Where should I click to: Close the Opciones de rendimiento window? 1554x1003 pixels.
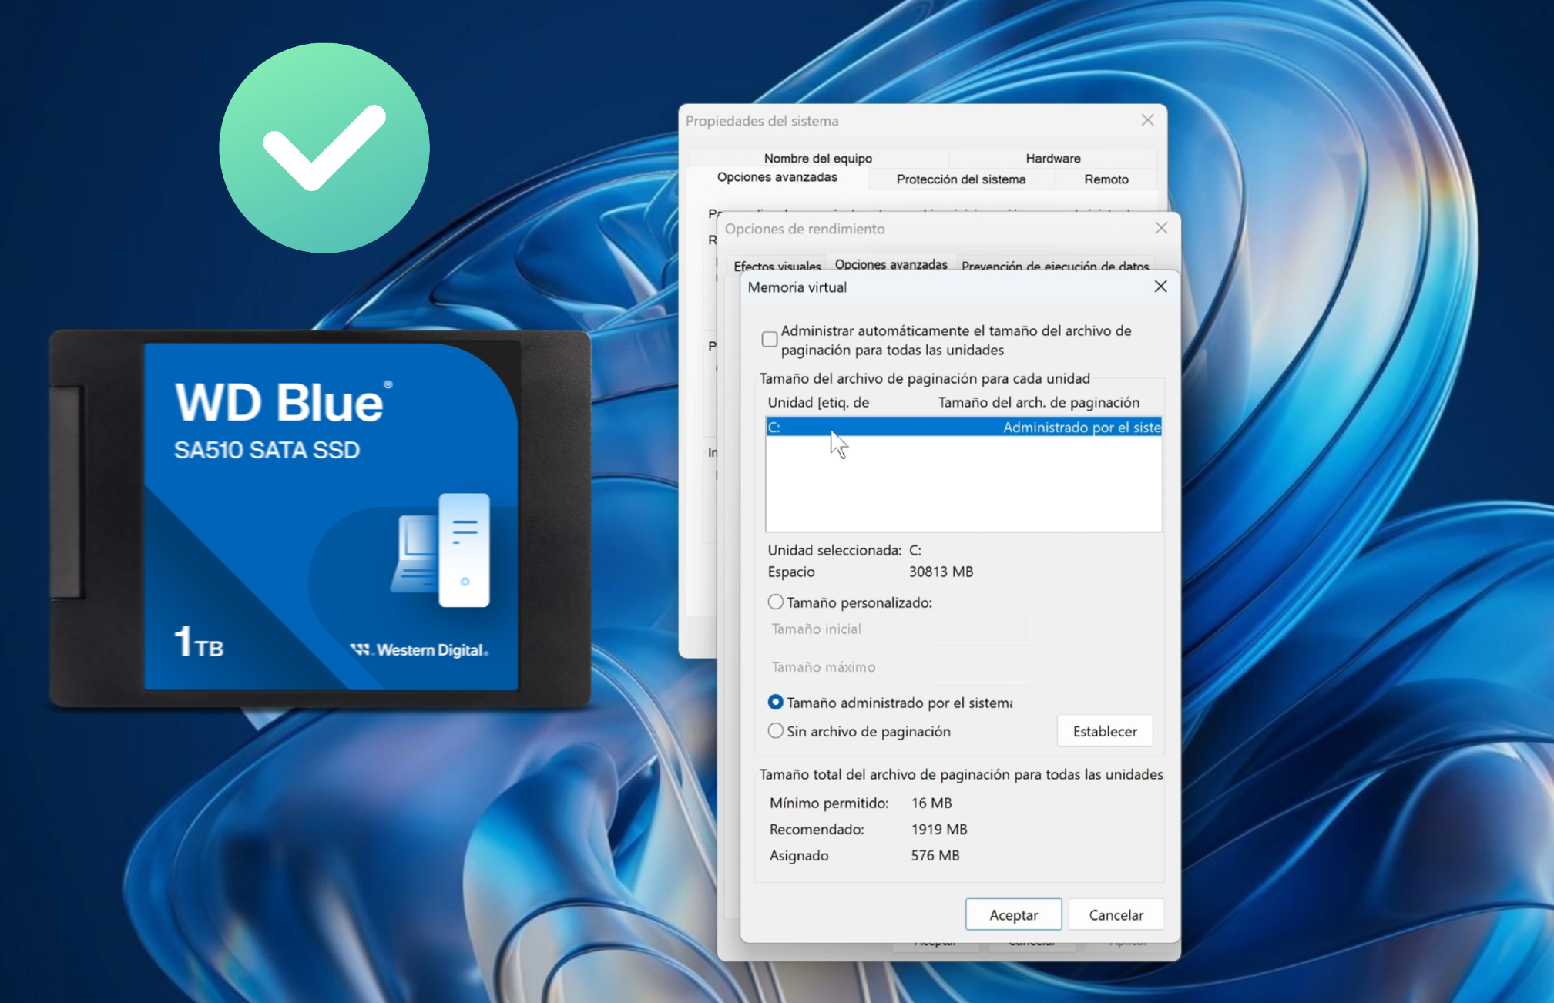(x=1161, y=228)
